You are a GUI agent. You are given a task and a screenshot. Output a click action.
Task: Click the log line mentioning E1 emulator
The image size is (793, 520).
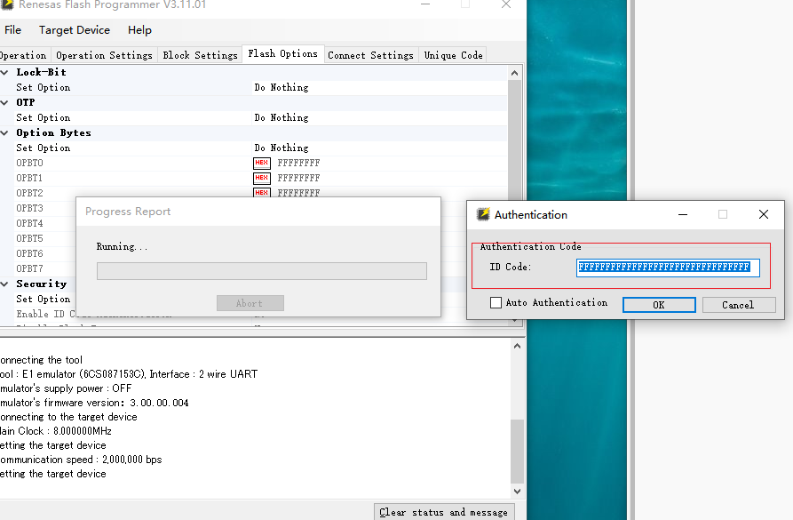pos(129,374)
